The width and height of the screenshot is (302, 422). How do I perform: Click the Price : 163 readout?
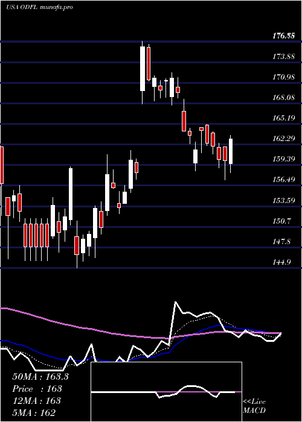click(37, 389)
